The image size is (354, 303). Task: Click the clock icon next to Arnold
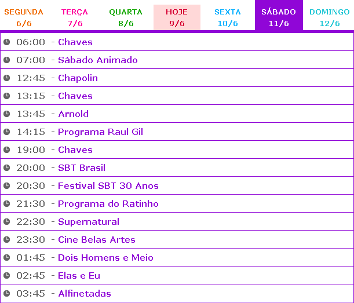pyautogui.click(x=7, y=114)
